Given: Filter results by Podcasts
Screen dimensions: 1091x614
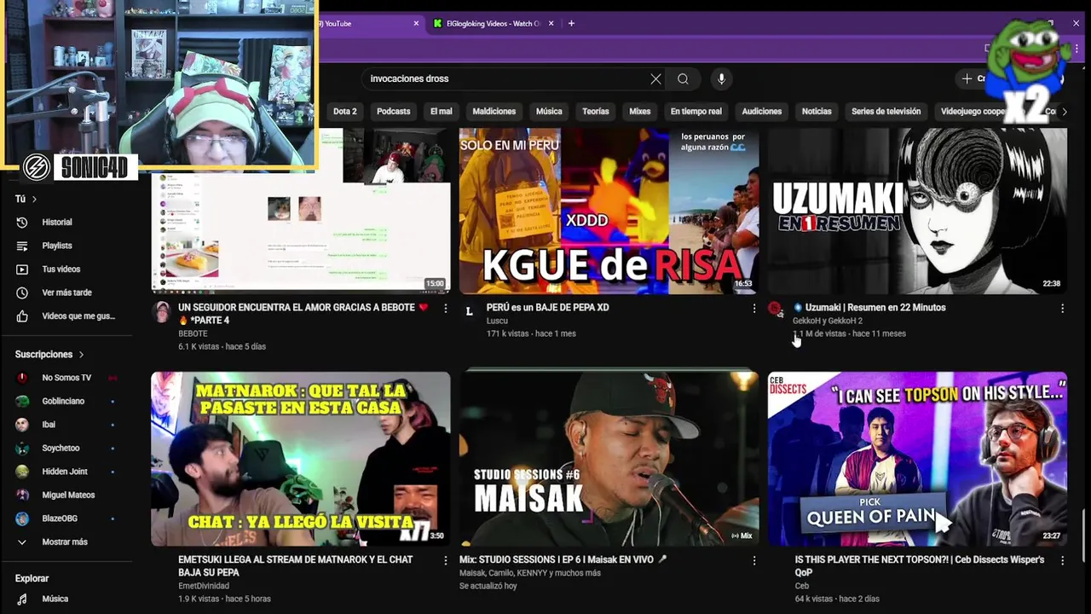Looking at the screenshot, I should [x=393, y=111].
